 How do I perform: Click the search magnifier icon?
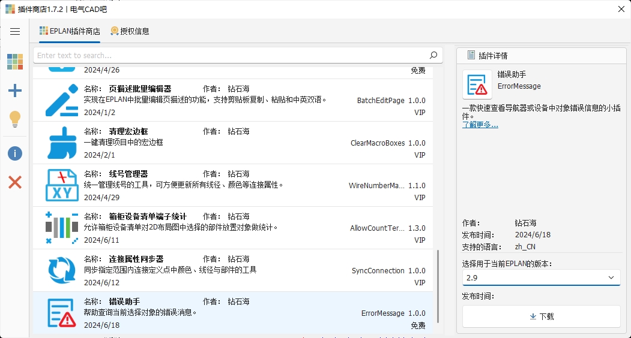(x=433, y=56)
